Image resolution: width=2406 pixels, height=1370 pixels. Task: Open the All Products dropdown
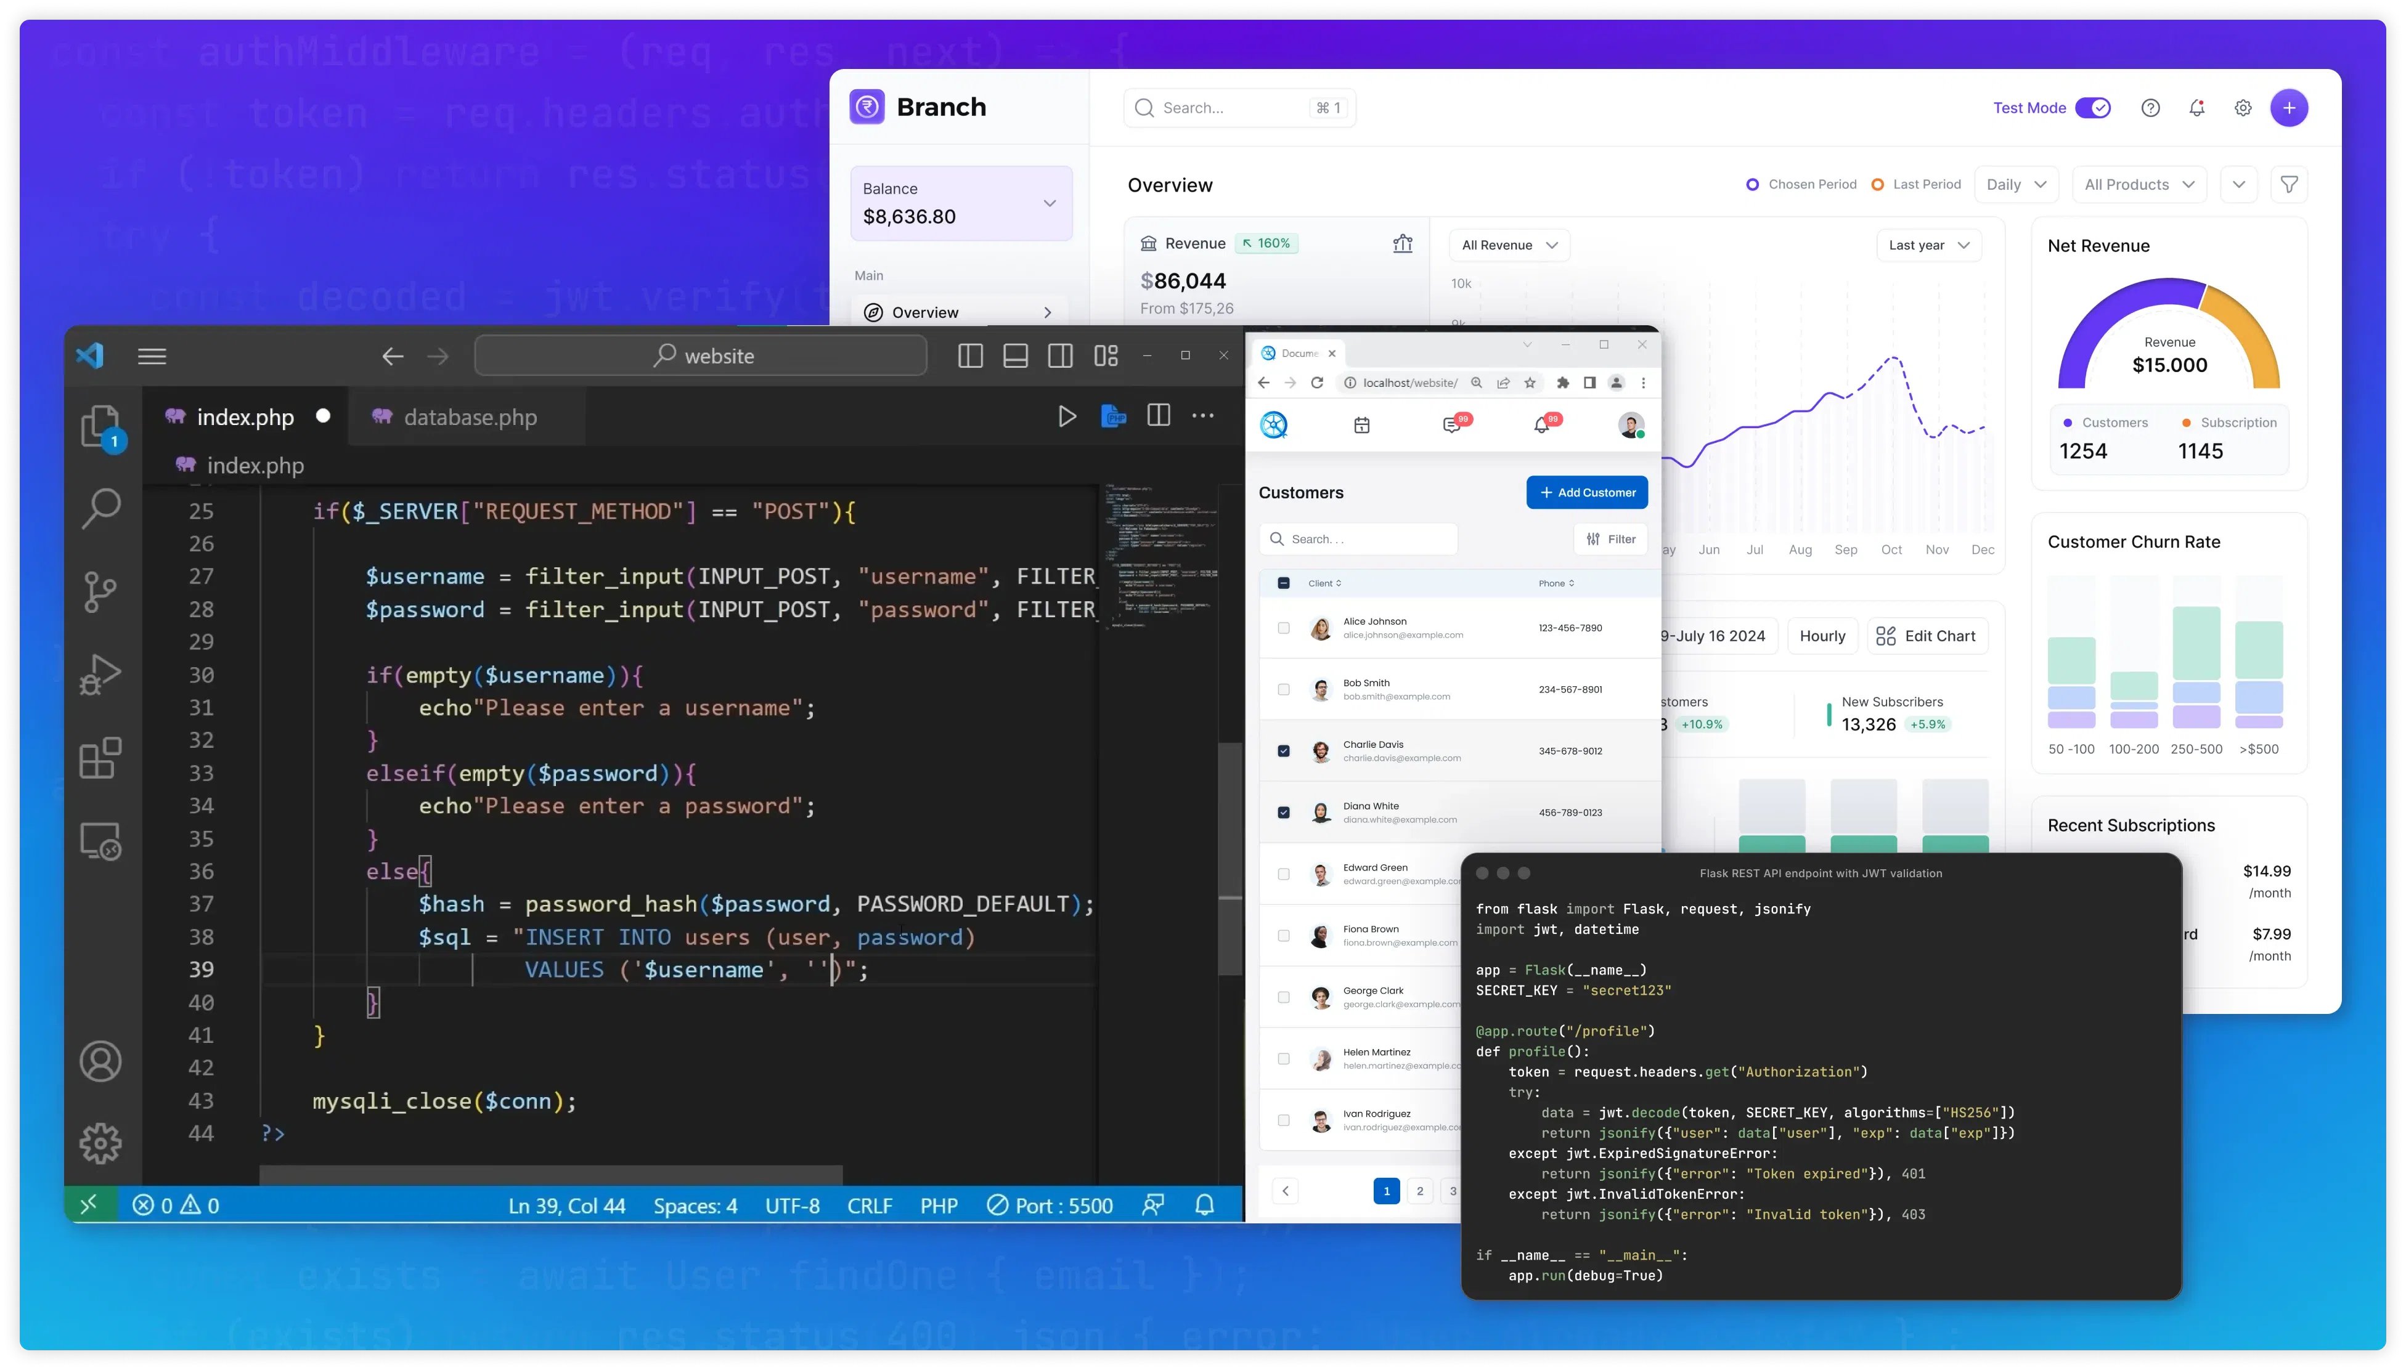pos(2139,184)
